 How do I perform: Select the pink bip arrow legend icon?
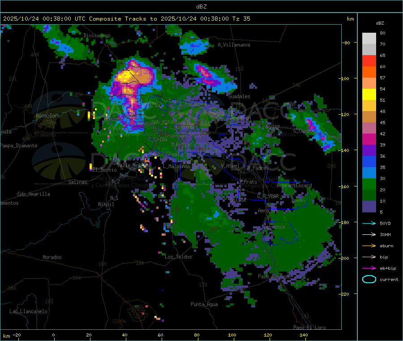(369, 257)
